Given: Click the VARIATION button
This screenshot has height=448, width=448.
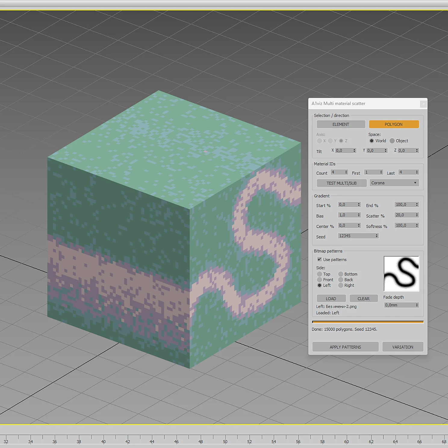Looking at the screenshot, I should (x=403, y=347).
